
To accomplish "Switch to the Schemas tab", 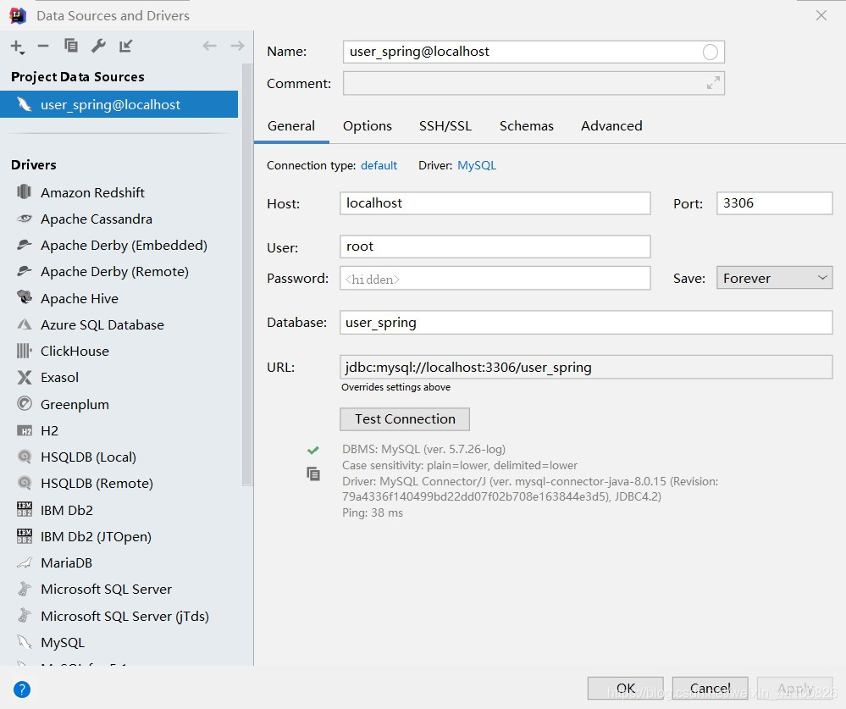I will (526, 125).
